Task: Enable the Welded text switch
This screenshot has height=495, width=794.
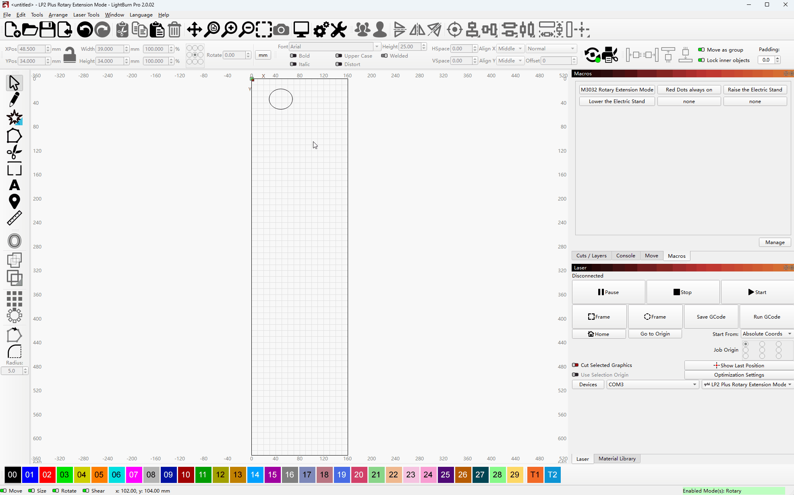Action: click(384, 56)
